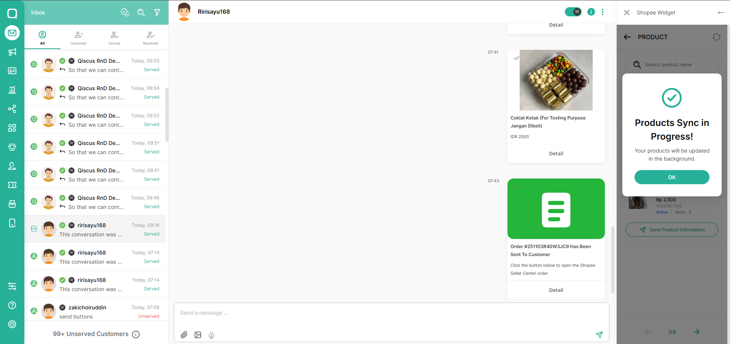Insert an image into the message

click(x=198, y=335)
